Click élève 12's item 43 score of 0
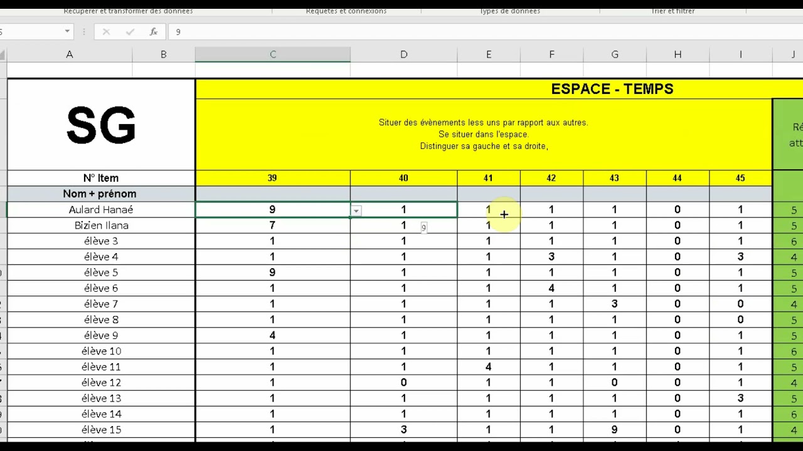Image resolution: width=803 pixels, height=451 pixels. point(615,382)
